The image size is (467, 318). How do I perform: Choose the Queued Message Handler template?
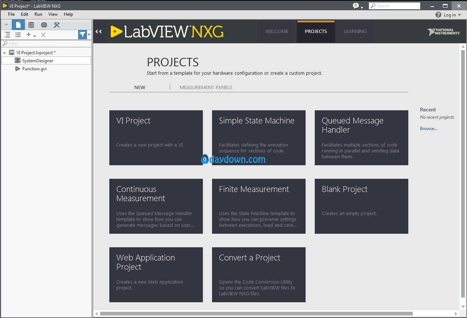click(x=361, y=138)
